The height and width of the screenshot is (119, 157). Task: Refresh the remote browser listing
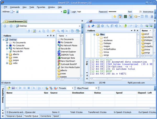[98, 26]
